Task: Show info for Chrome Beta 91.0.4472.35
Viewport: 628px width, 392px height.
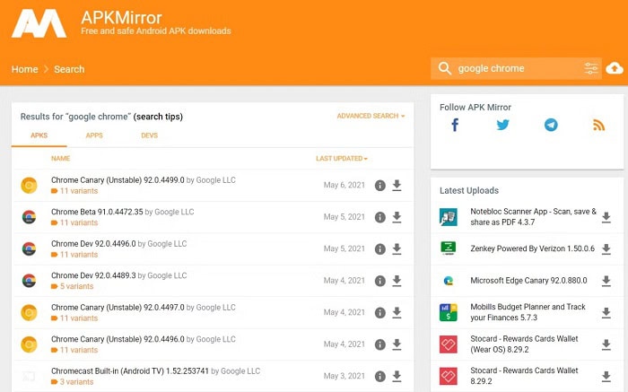Action: (379, 217)
